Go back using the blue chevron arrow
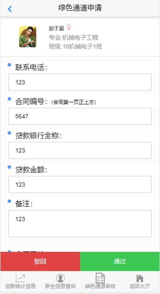This screenshot has width=160, height=294. (10, 9)
